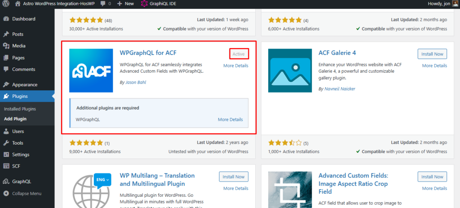460x208 pixels.
Task: Install WP Multilang plugin now
Action: pos(234,177)
